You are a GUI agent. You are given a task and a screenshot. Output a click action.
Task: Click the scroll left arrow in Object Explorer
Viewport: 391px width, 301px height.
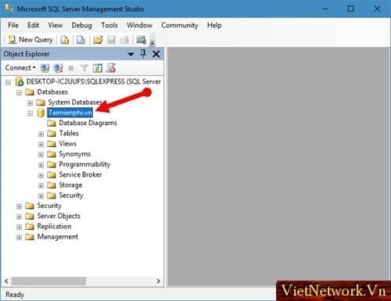pos(6,281)
